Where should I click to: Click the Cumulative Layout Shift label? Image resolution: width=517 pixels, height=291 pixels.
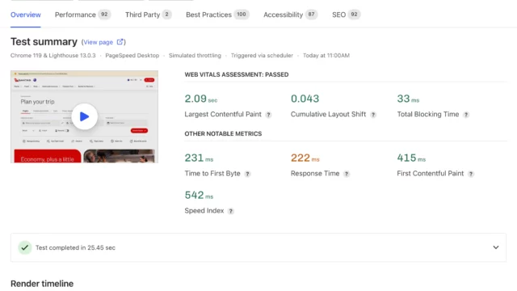click(328, 114)
